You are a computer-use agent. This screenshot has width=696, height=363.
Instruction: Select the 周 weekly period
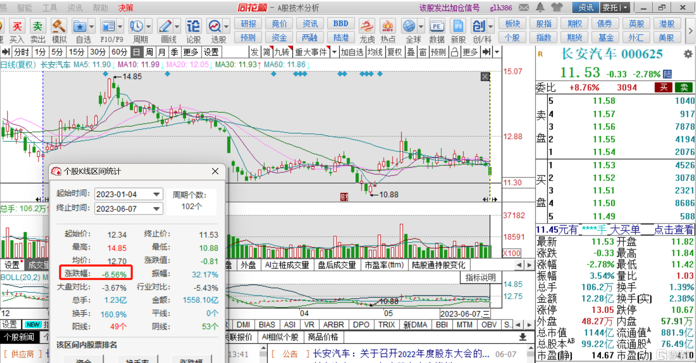coord(149,52)
